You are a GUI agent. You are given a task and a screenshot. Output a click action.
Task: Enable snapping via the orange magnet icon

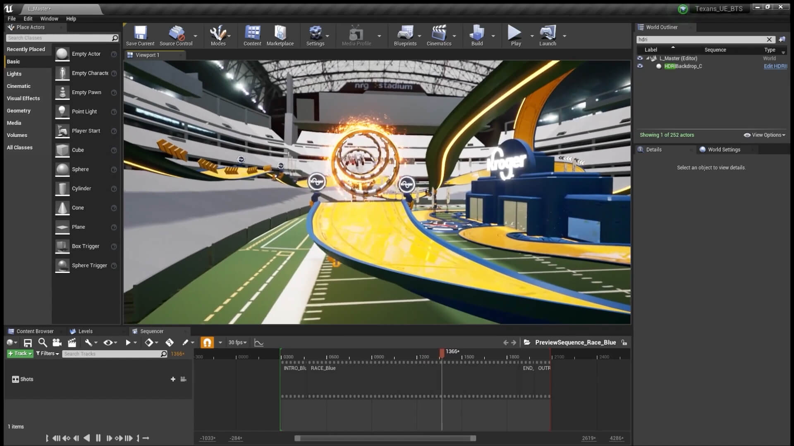(x=207, y=342)
